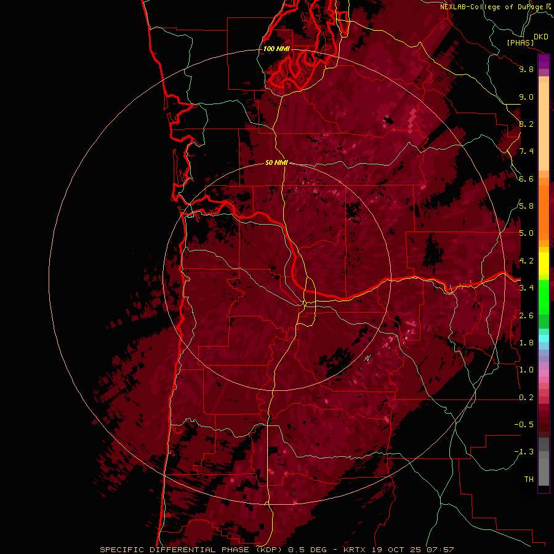
Task: Click the SPECIFIC DIFFERENTIAL PHASE (KDP) caption
Action: (x=190, y=550)
